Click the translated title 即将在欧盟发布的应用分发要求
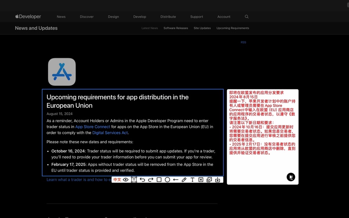Viewport: 349px width, 218px height. click(x=256, y=92)
